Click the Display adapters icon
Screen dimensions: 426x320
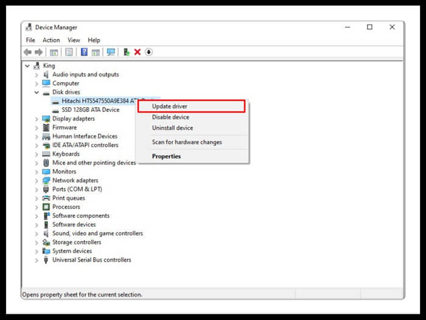[46, 119]
